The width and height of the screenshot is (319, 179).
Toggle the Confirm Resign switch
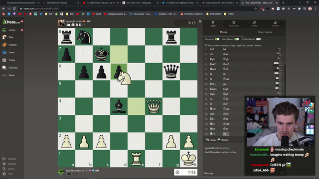click(258, 39)
